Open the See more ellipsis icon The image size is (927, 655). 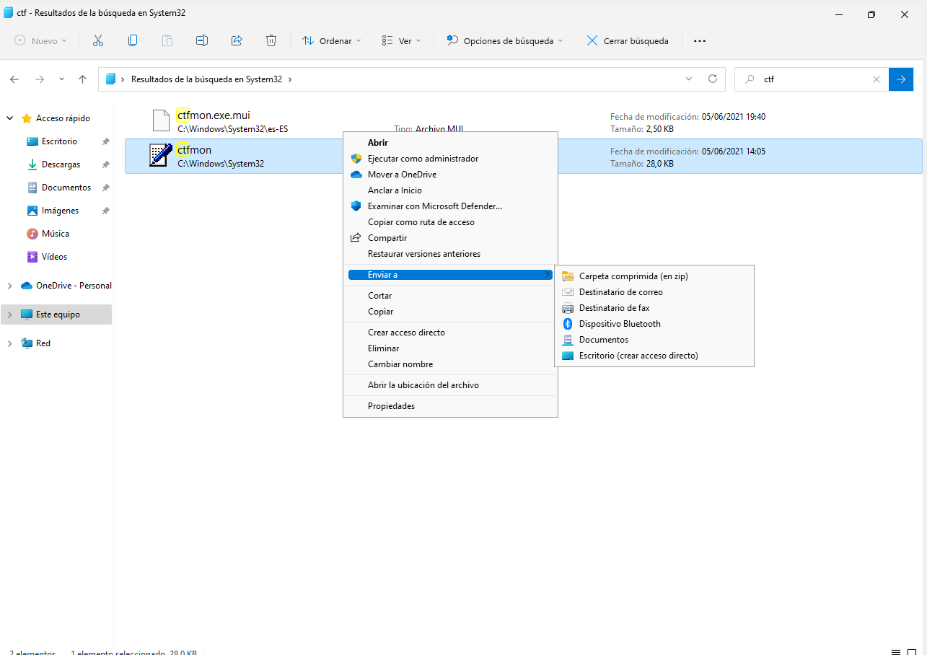coord(699,40)
